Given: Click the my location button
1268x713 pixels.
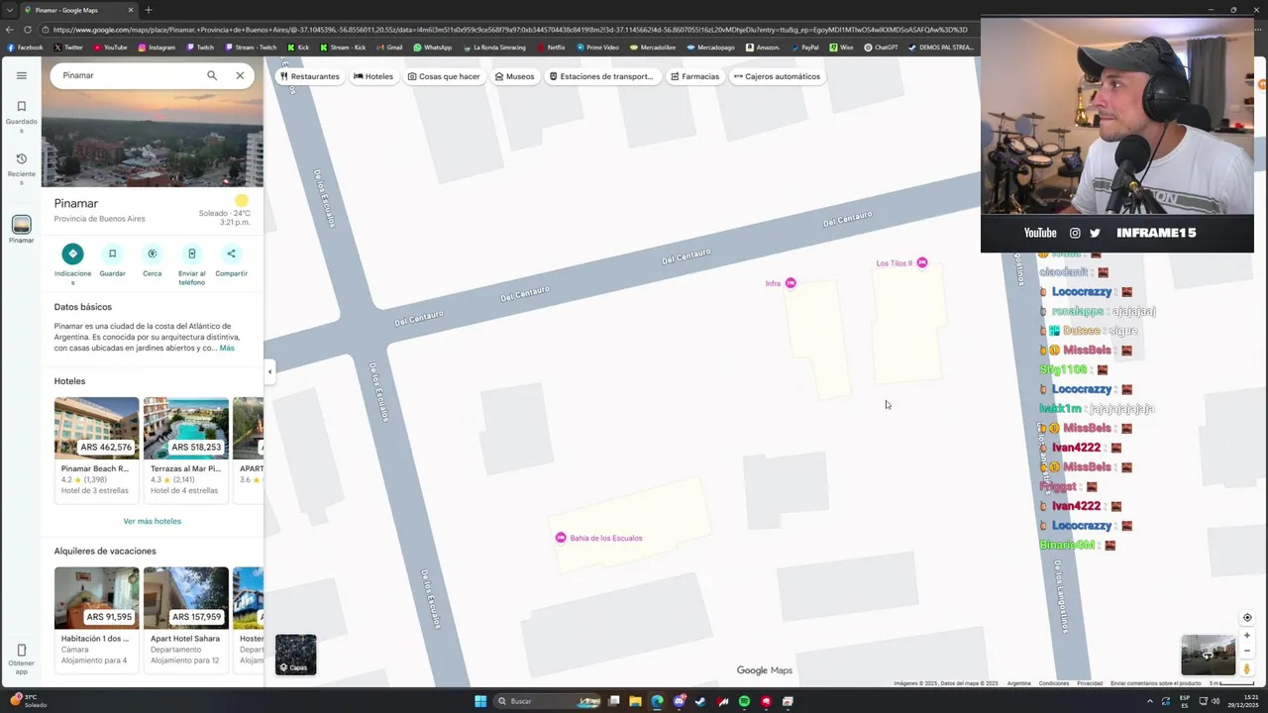Looking at the screenshot, I should (1247, 618).
